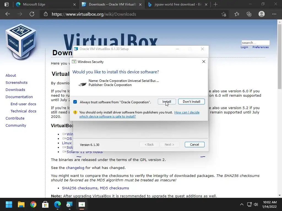The width and height of the screenshot is (282, 211).
Task: Cancel the VirtualBox 6.1.30 Setup
Action: [194, 145]
